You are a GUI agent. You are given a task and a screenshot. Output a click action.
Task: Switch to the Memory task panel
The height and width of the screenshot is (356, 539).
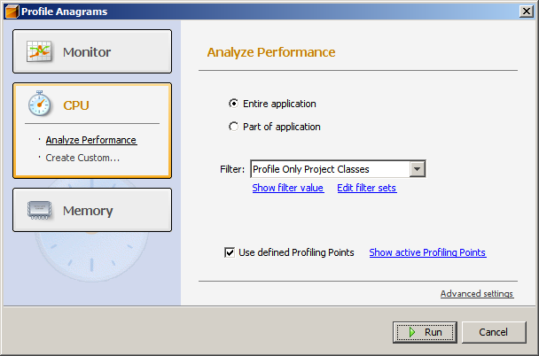click(x=92, y=210)
